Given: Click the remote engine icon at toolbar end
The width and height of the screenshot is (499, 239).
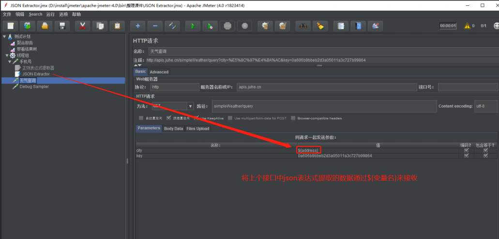Looking at the screenshot, I should (496, 26).
